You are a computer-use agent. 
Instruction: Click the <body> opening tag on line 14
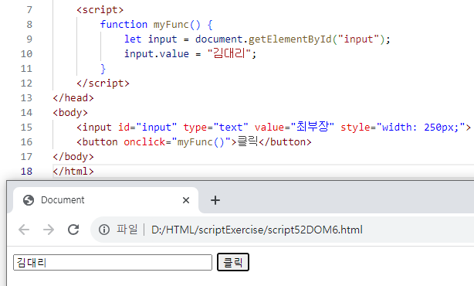click(70, 113)
